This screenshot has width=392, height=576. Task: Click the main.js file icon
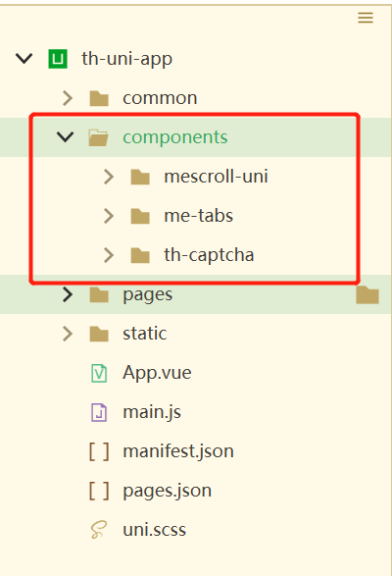point(99,412)
